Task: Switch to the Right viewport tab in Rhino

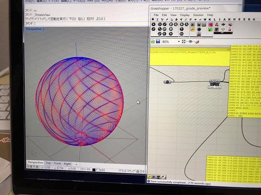Action: (x=67, y=164)
